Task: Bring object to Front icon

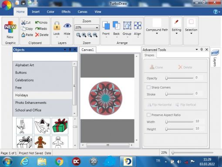Action: pyautogui.click(x=106, y=25)
